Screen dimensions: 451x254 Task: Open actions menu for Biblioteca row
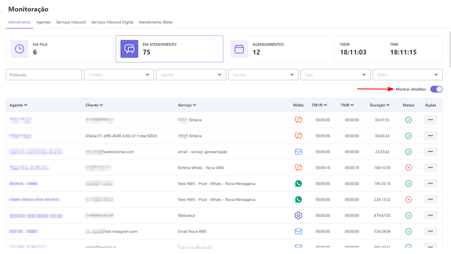[430, 215]
